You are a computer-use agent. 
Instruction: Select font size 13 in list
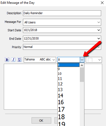click(69, 90)
